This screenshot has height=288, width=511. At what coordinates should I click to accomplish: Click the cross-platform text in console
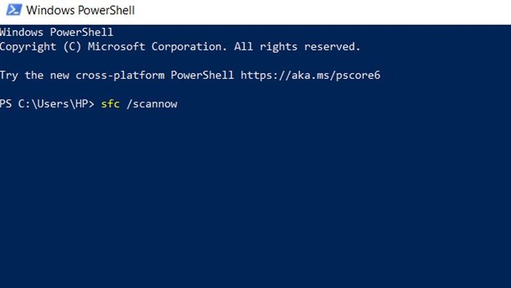coord(120,76)
